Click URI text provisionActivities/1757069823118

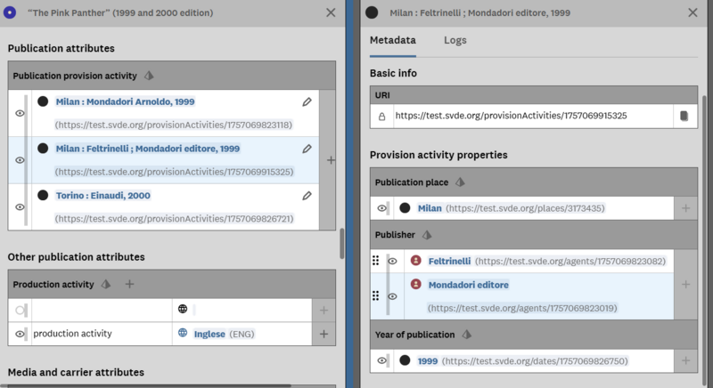174,125
